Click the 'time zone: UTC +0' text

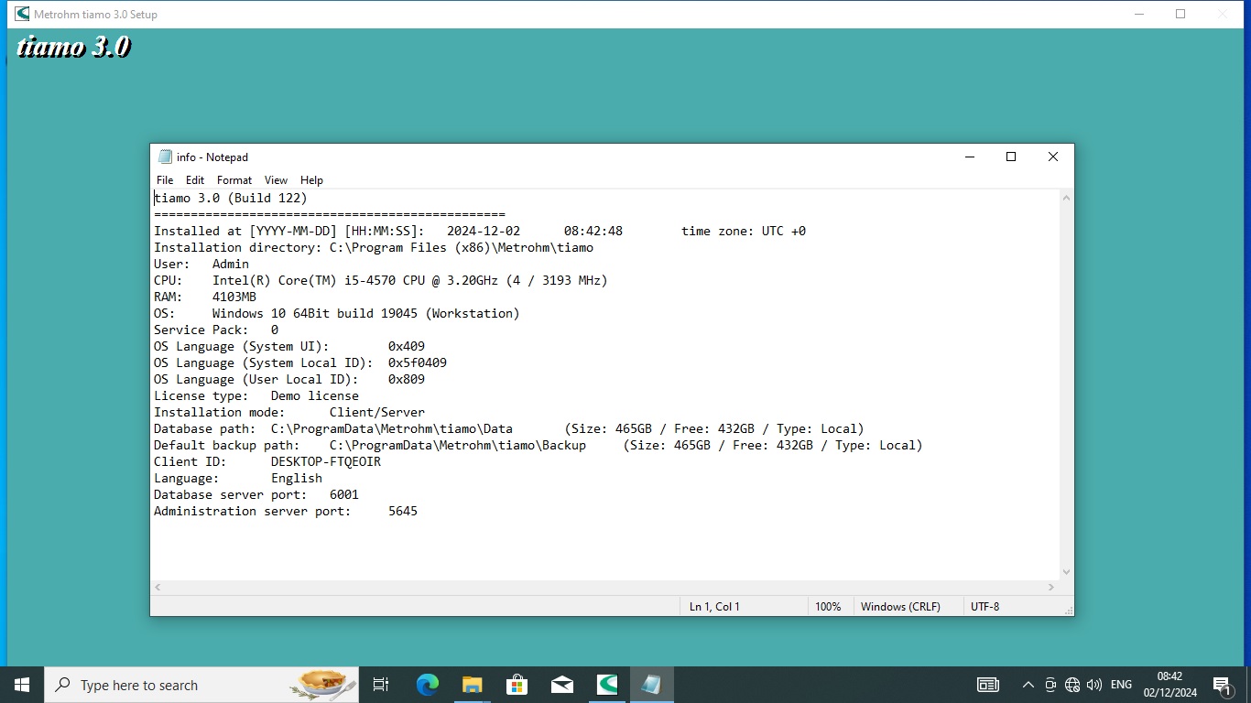tap(744, 231)
